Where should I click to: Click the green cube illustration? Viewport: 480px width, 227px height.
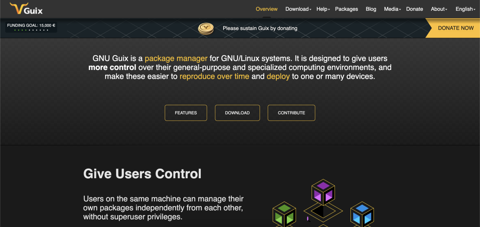point(284,215)
